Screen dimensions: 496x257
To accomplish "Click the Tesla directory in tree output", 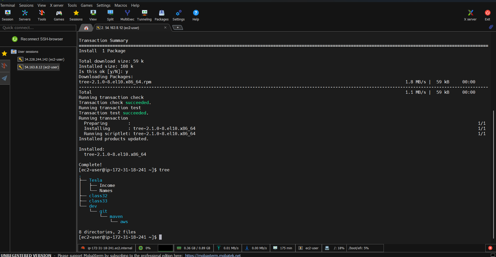I will coord(95,180).
